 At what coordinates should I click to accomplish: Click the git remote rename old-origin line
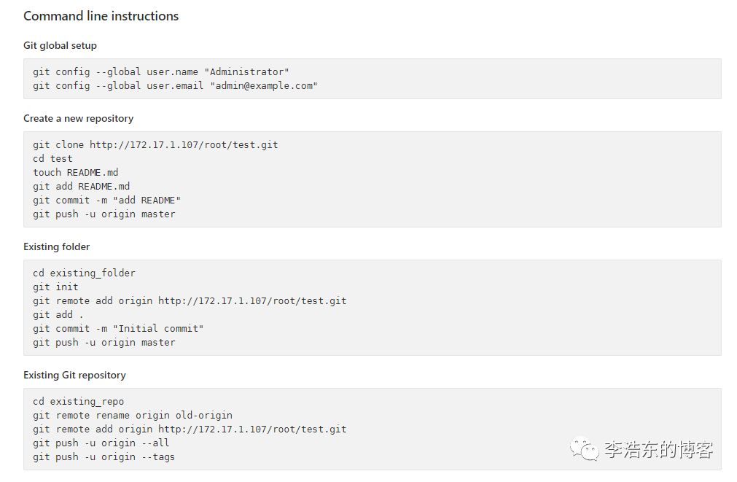(132, 415)
